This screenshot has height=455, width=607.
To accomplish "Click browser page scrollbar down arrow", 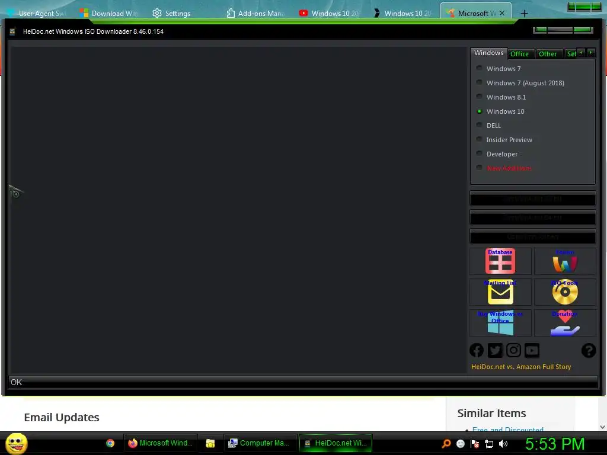I will [x=602, y=427].
